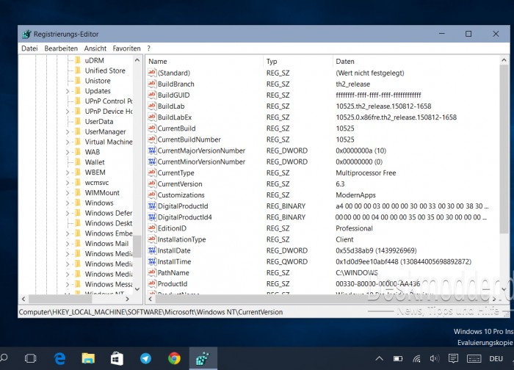Select the string icon of EditionID
Screen dimensions: 514x370
tap(152, 228)
